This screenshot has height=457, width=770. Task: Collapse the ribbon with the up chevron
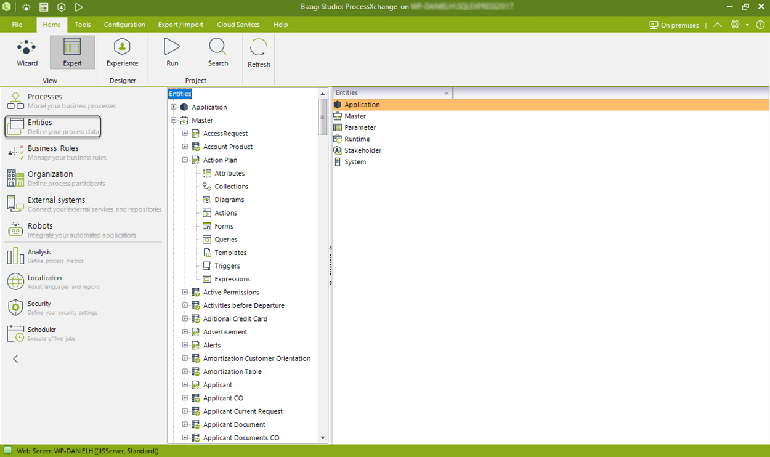pyautogui.click(x=718, y=25)
